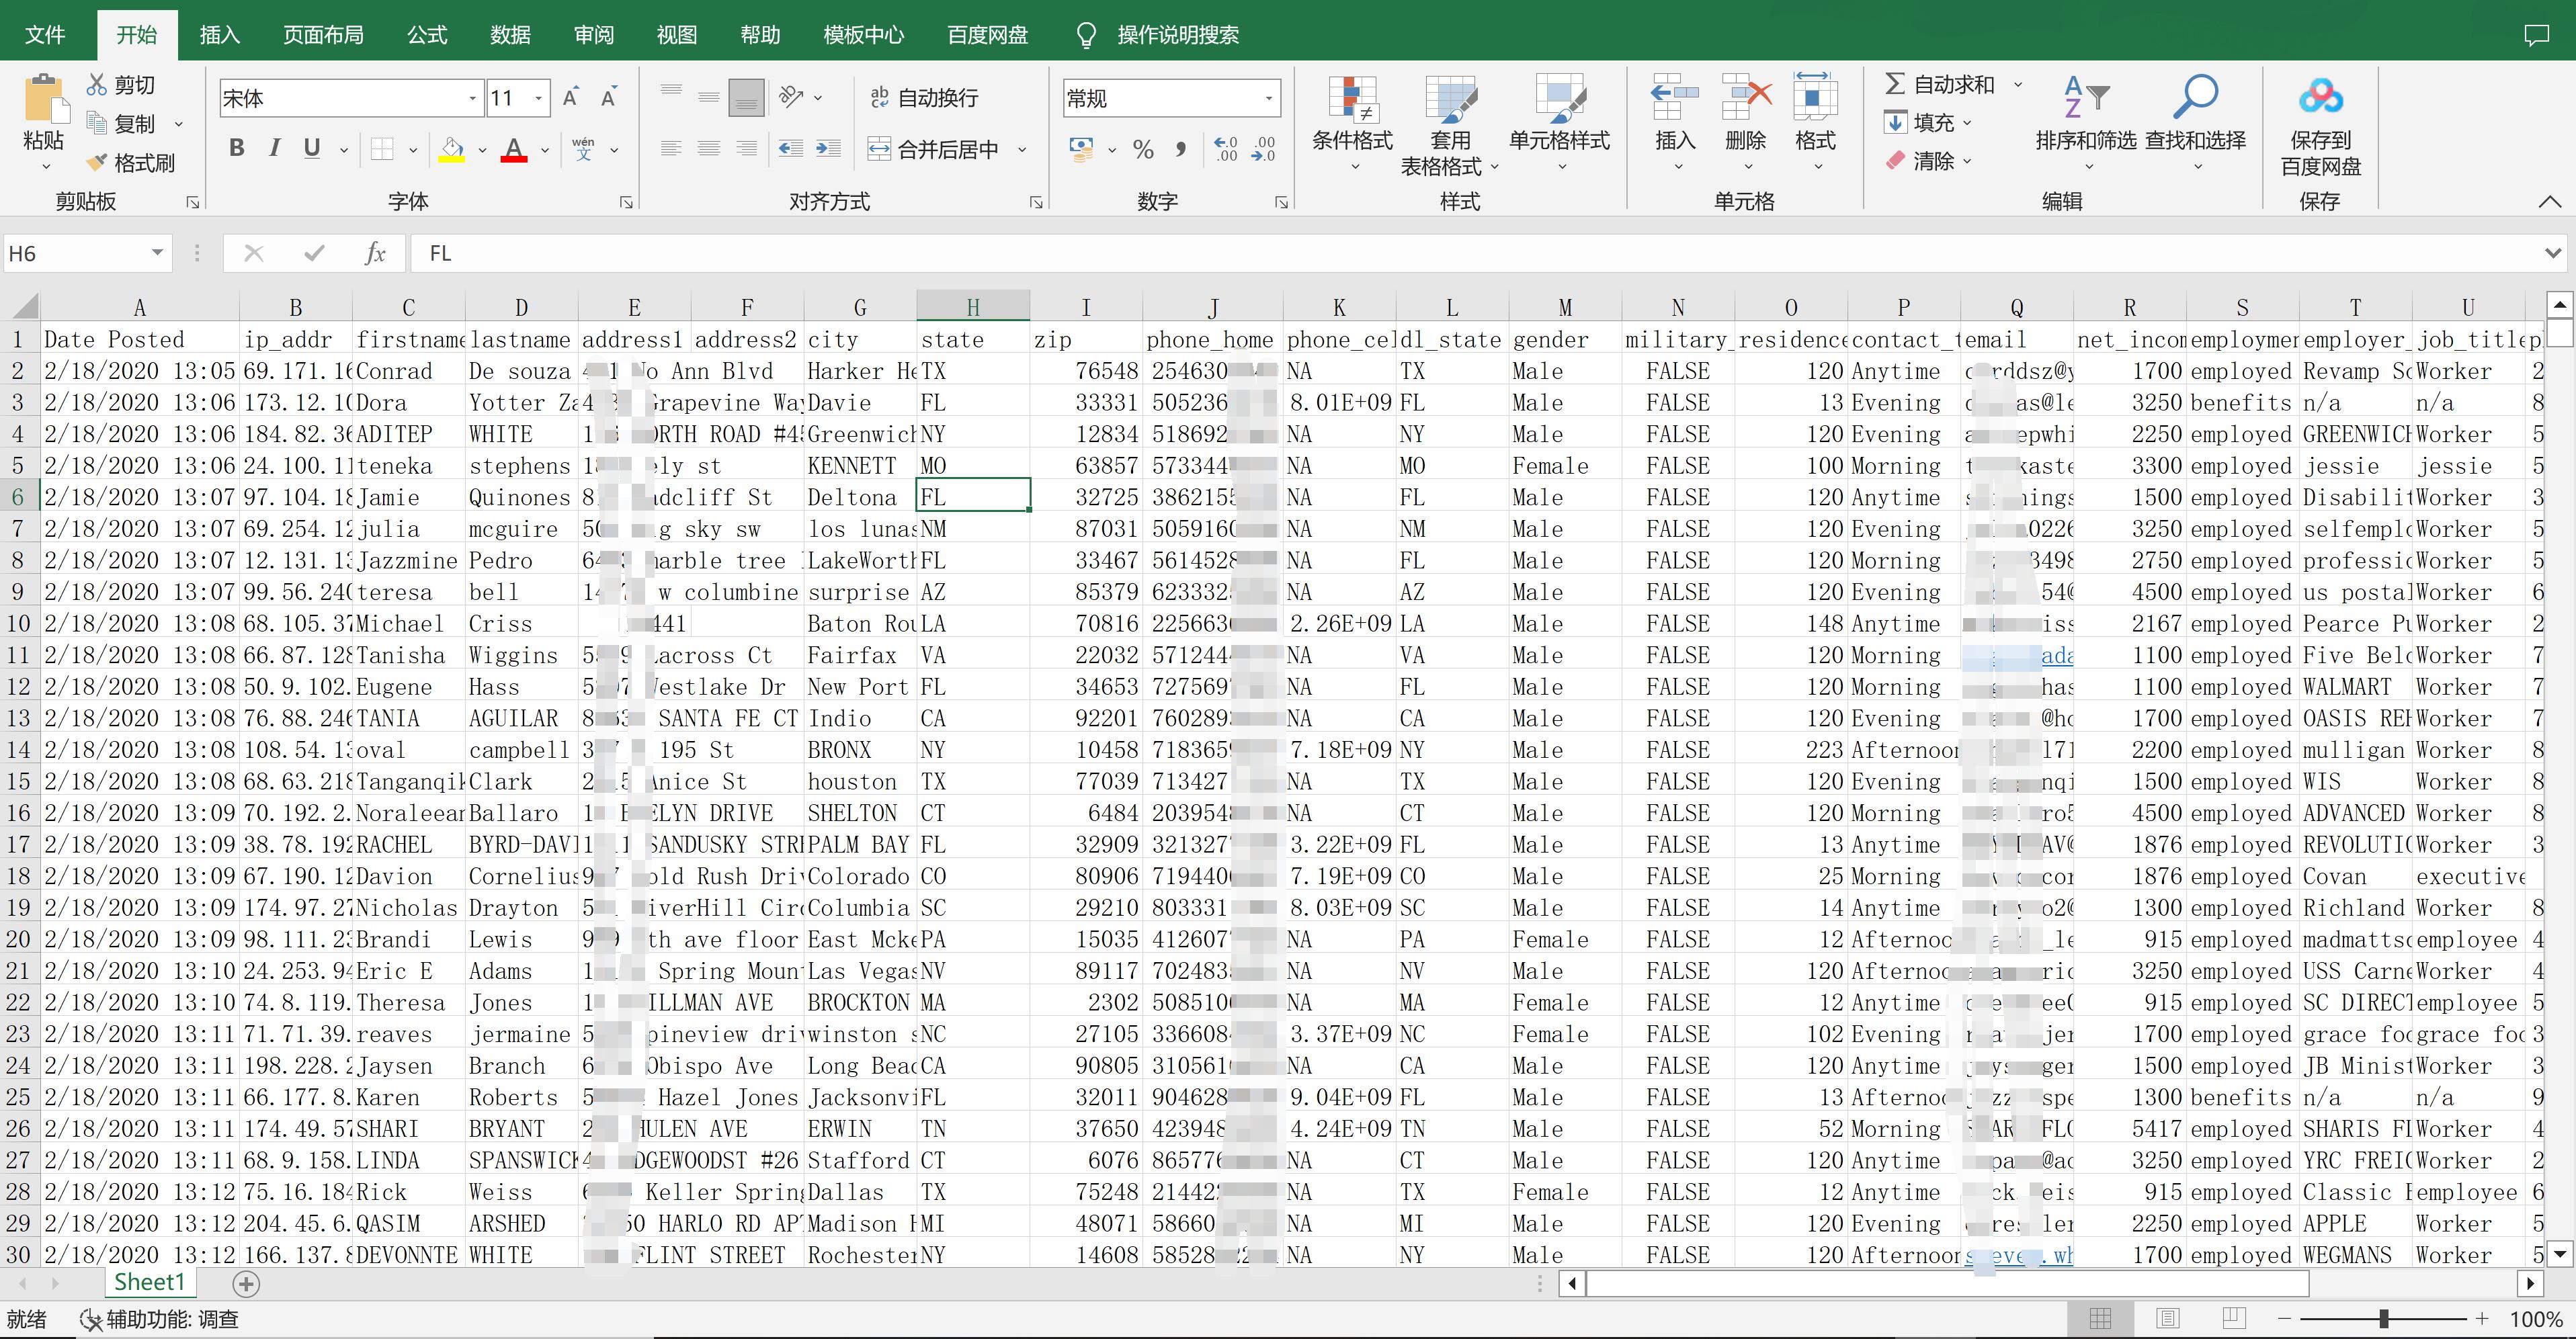Viewport: 2576px width, 1339px height.
Task: Toggle Wrap Text option
Action: 924,97
